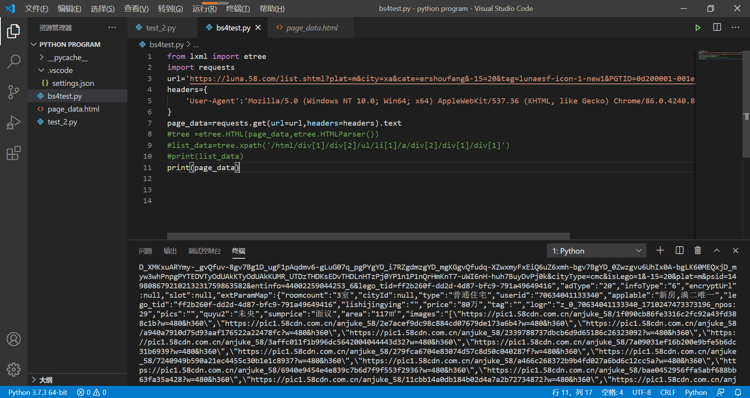Open the Edit (编辑) menu

coord(70,9)
